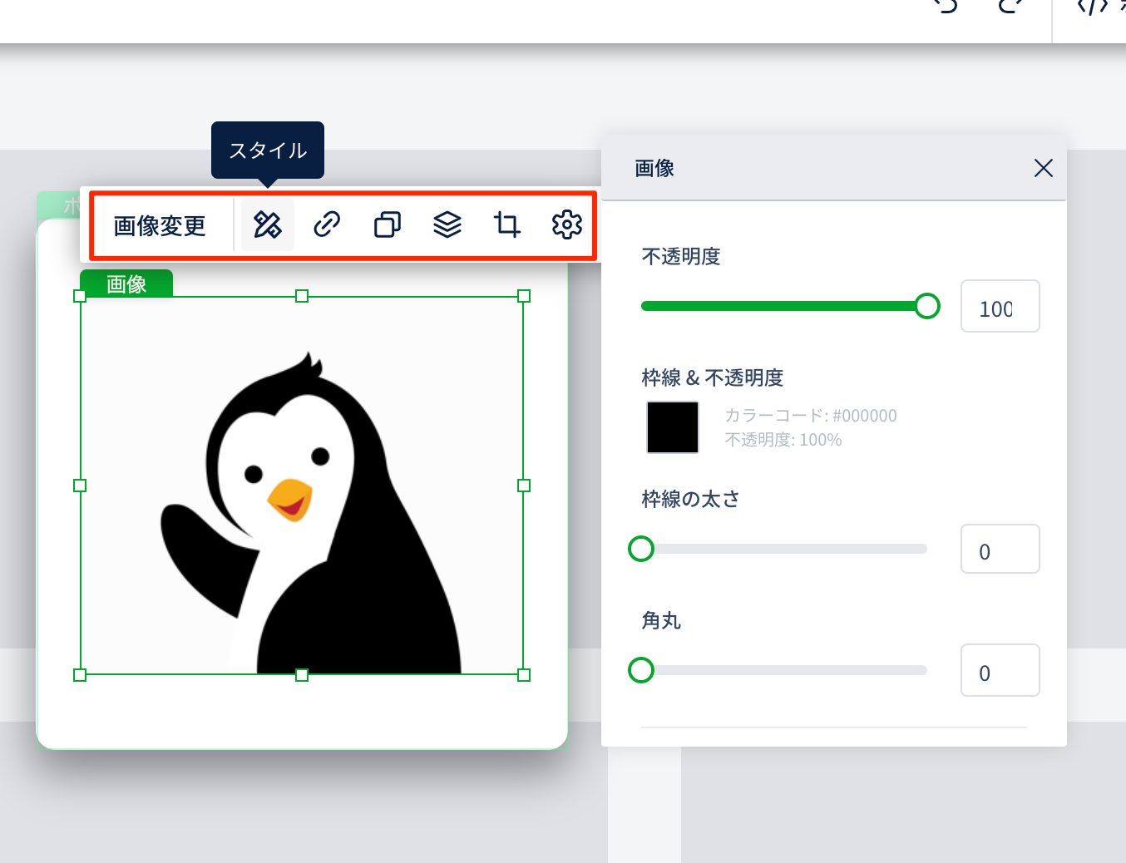Viewport: 1126px width, 863px height.
Task: Select the crop tool icon
Action: pyautogui.click(x=506, y=224)
